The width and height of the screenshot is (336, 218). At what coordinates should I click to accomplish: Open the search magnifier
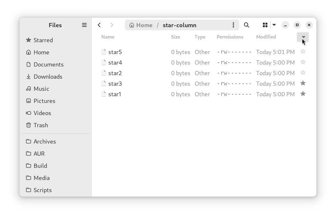(247, 25)
